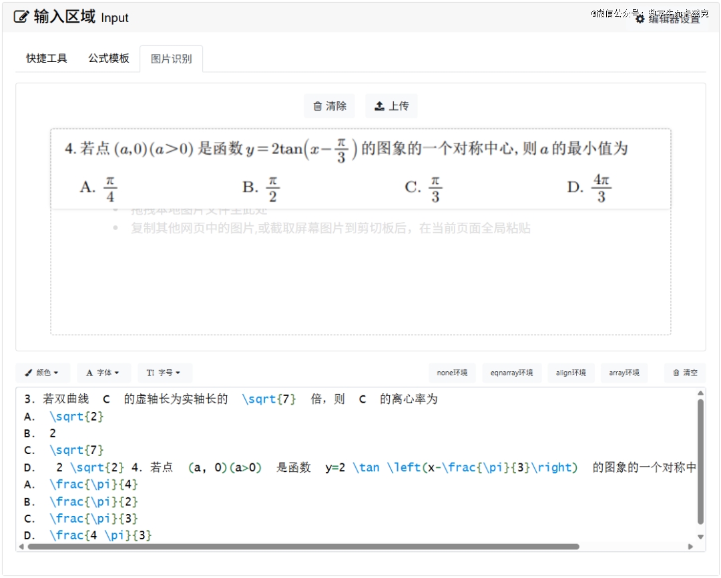Click the 上传 upload button
This screenshot has height=578, width=721.
click(392, 106)
